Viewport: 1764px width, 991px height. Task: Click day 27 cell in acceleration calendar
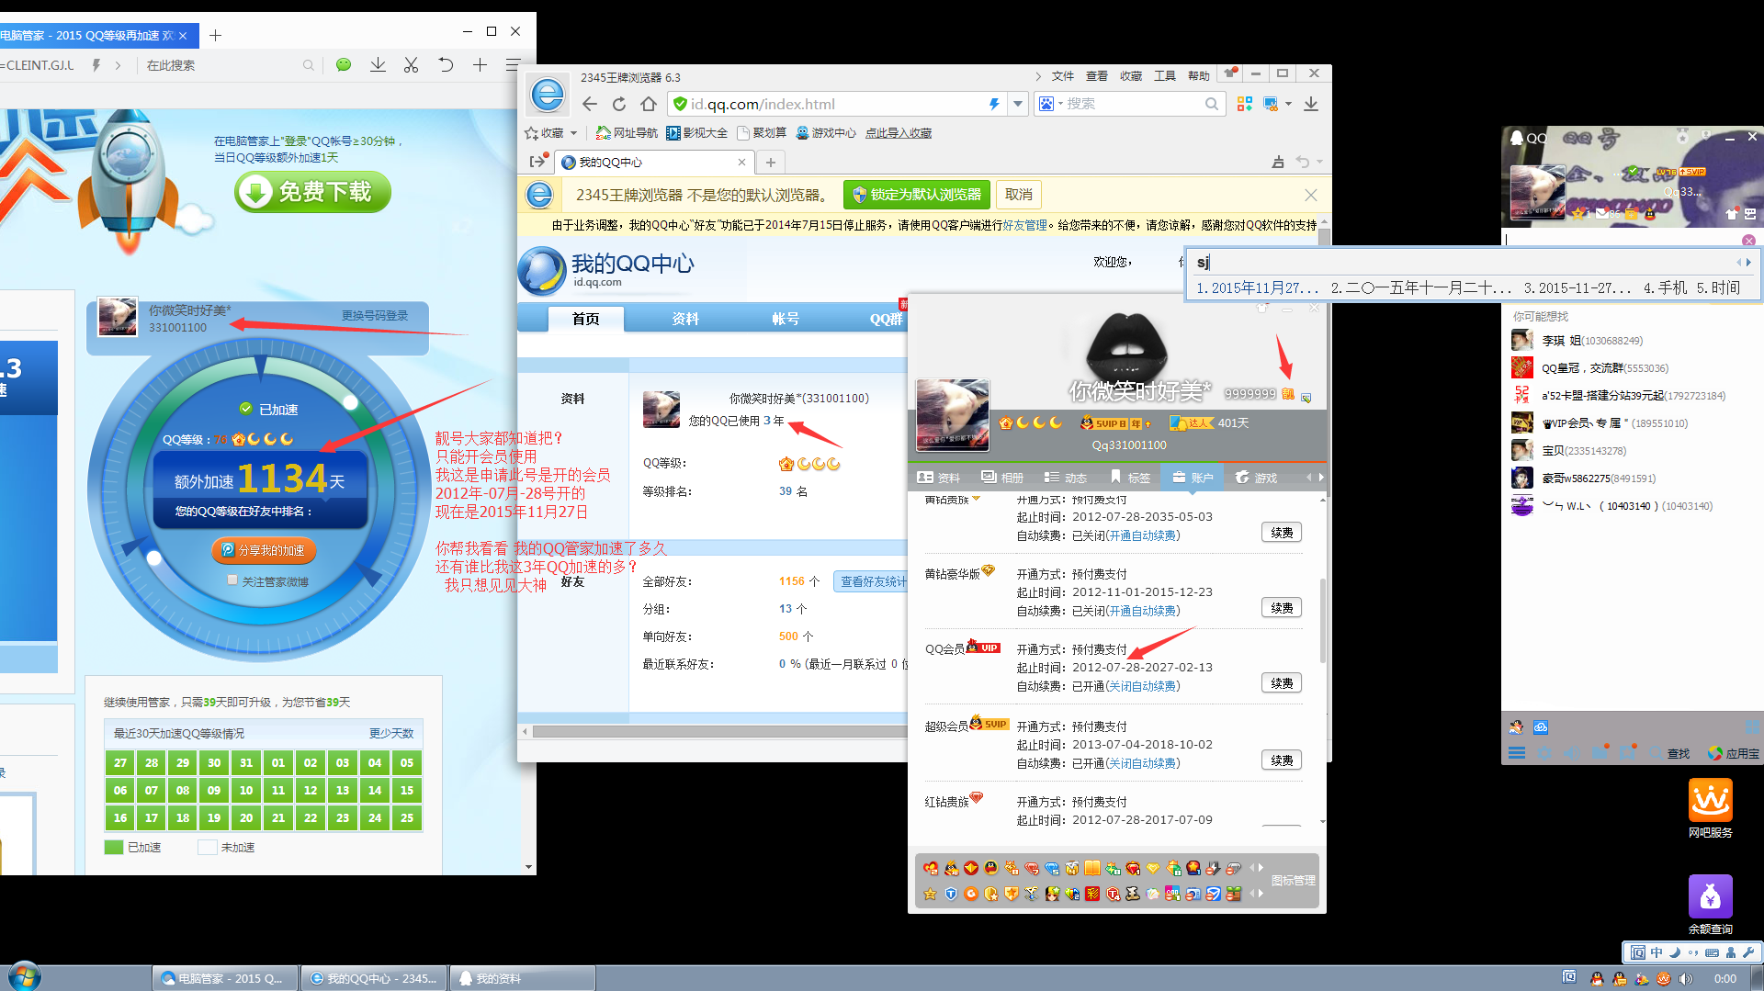coord(120,763)
